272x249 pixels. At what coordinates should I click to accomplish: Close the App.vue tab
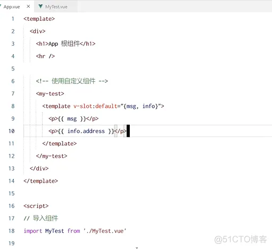pyautogui.click(x=28, y=6)
